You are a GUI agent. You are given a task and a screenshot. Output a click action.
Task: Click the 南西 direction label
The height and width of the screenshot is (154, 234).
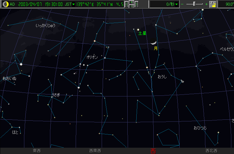[37, 151]
